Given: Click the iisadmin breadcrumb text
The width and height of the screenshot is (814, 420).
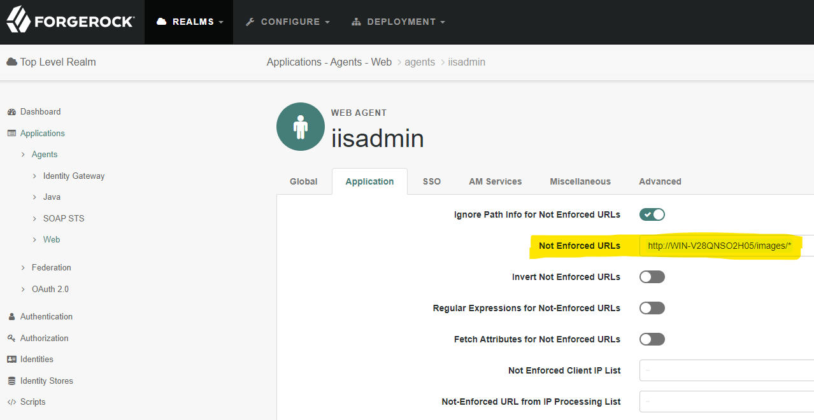Looking at the screenshot, I should [467, 62].
